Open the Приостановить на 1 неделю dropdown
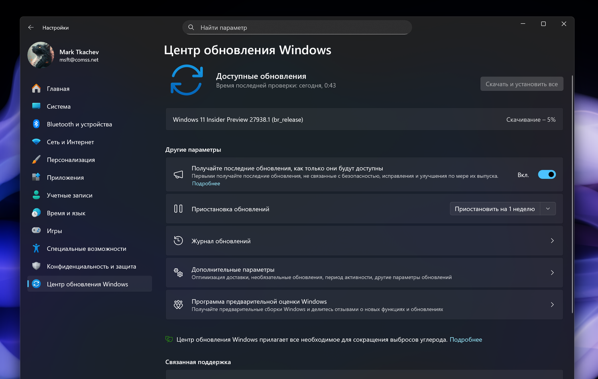The image size is (598, 379). (548, 208)
